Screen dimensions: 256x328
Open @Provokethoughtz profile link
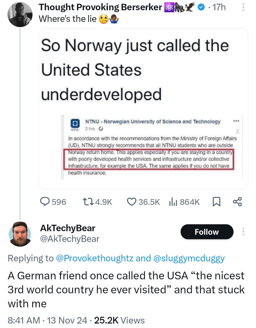94,258
